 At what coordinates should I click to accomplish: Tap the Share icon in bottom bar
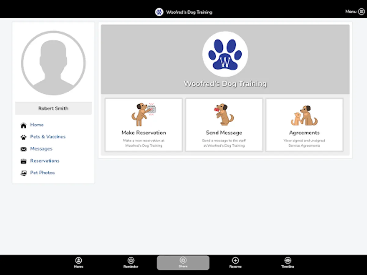point(183,260)
